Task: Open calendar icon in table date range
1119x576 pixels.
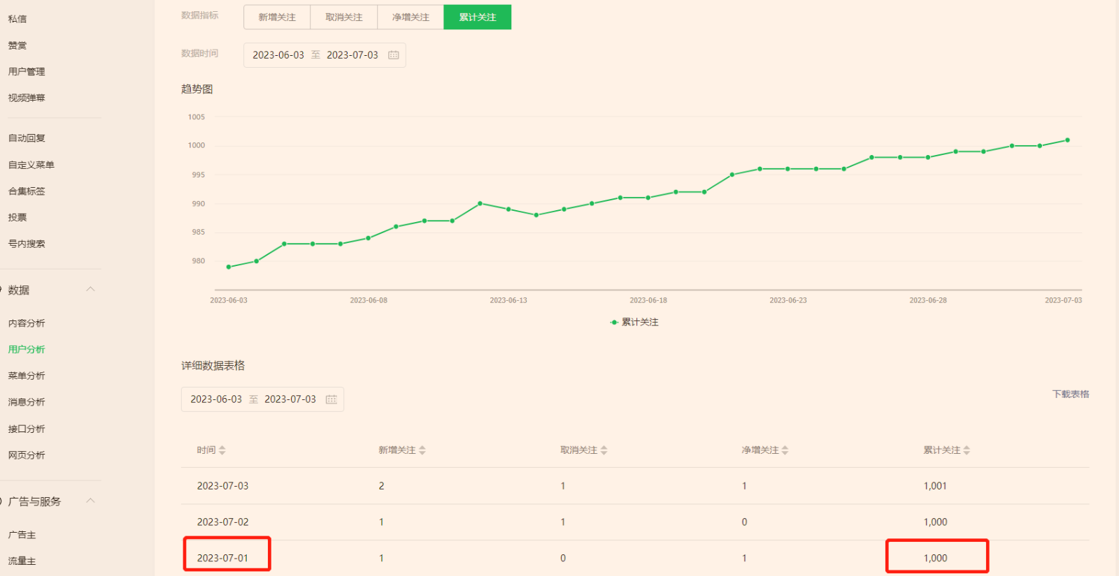Action: tap(332, 399)
